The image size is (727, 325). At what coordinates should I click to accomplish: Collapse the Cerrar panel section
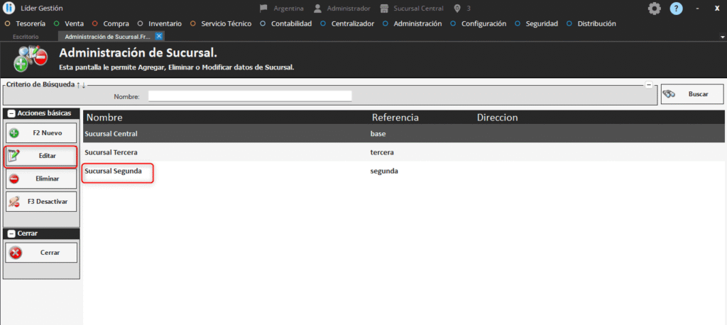click(11, 233)
